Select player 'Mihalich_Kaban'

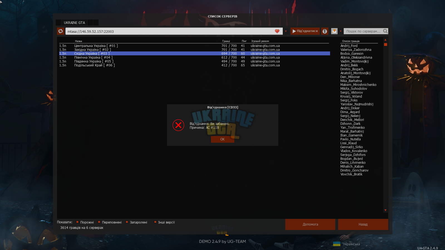click(352, 166)
